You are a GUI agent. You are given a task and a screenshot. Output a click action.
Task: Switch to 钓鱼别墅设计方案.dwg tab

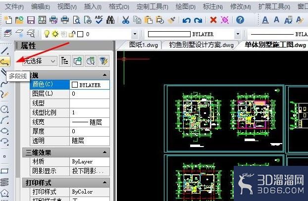(x=201, y=45)
